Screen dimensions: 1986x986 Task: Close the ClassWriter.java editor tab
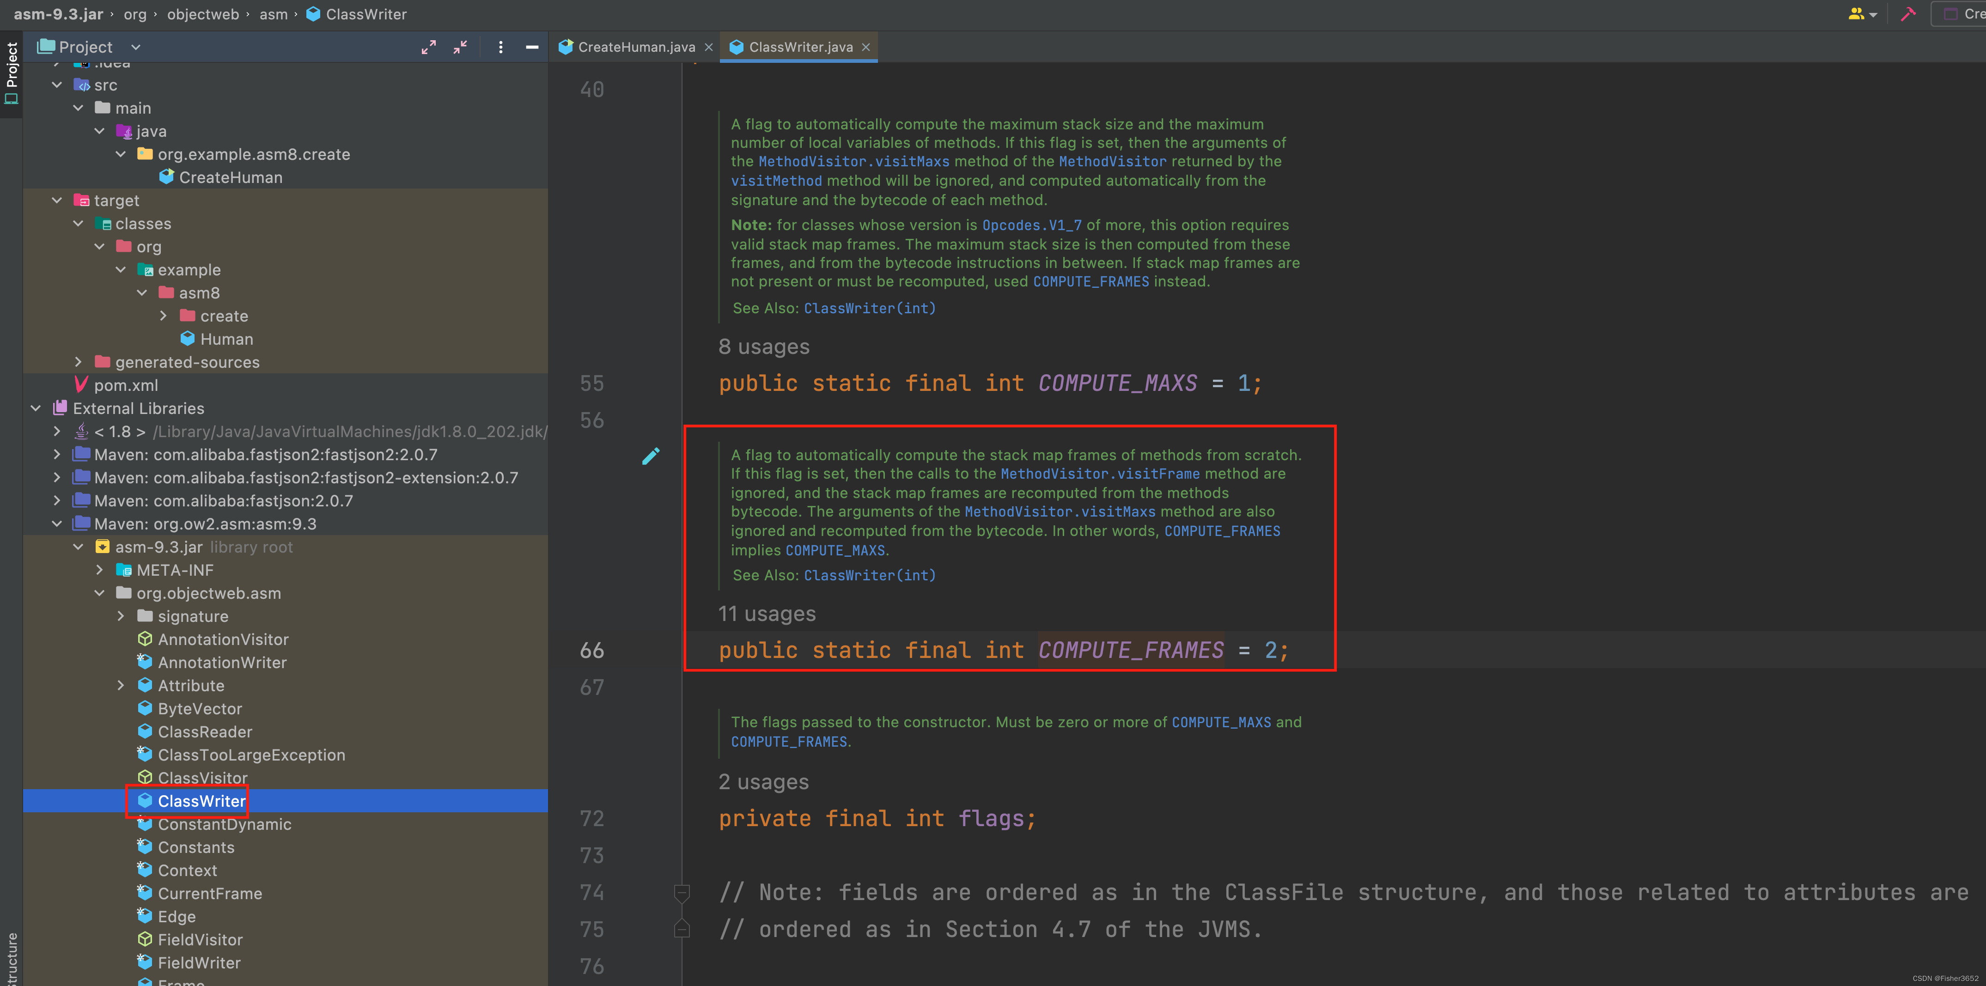click(x=866, y=47)
